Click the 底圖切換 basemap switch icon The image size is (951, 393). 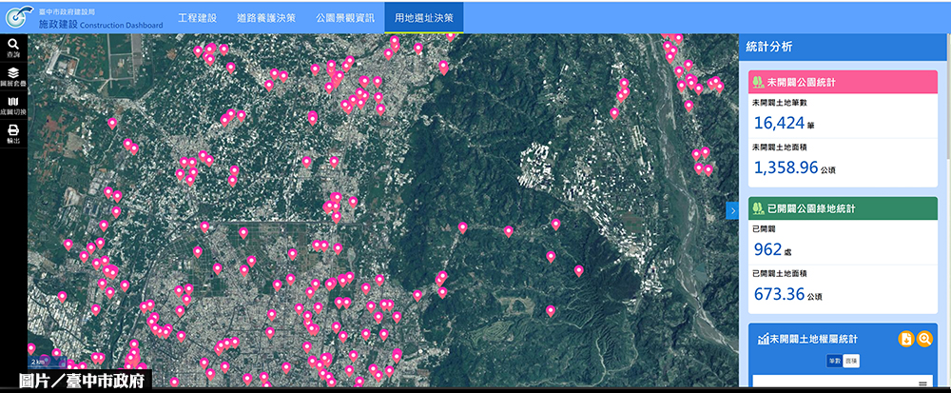pyautogui.click(x=13, y=105)
